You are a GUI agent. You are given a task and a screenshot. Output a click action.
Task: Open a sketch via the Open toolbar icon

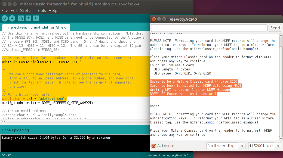point(29,18)
